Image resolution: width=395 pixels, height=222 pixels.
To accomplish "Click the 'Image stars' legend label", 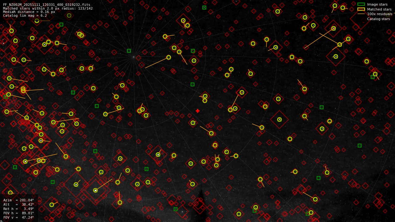I will tap(377, 5).
